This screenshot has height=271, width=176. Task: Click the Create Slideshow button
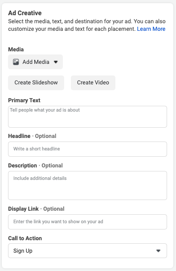(x=36, y=83)
